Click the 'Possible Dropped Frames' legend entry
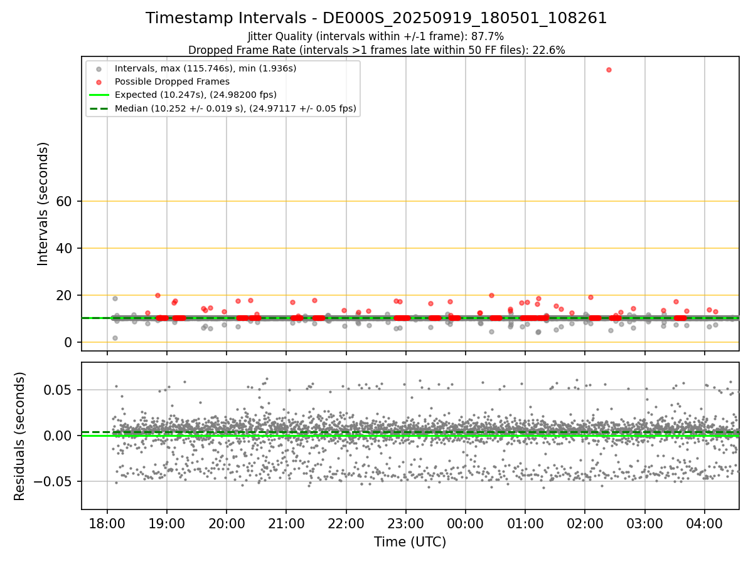This screenshot has width=753, height=564. (x=172, y=81)
